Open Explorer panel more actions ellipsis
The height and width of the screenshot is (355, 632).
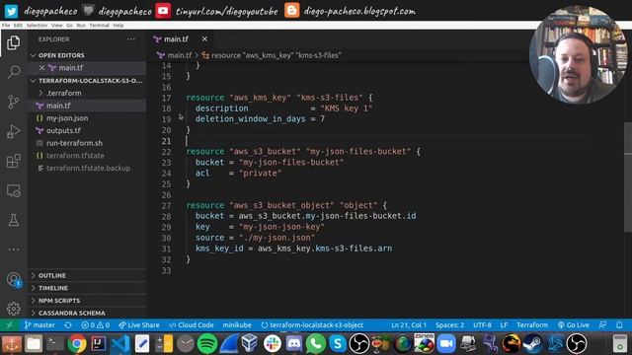[131, 39]
